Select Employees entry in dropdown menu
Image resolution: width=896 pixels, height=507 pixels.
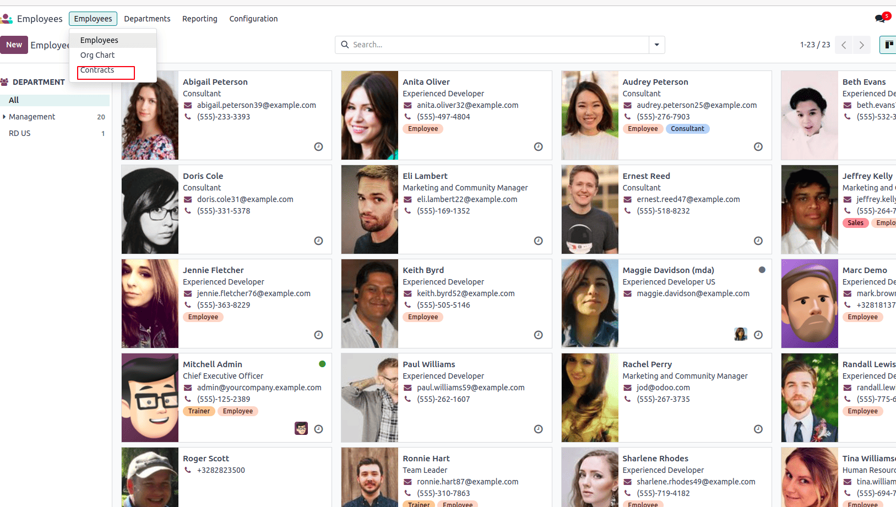[x=113, y=40]
